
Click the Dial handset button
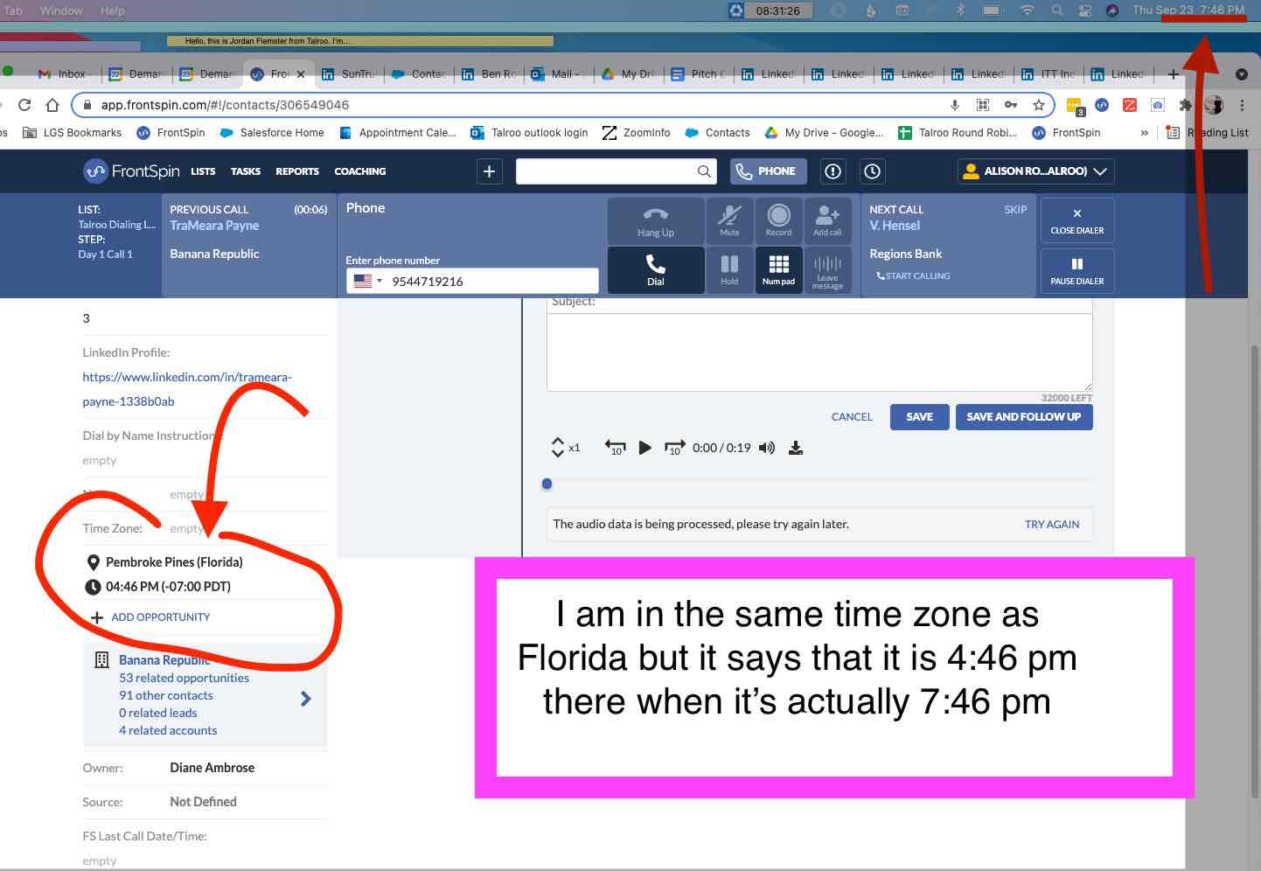(655, 269)
